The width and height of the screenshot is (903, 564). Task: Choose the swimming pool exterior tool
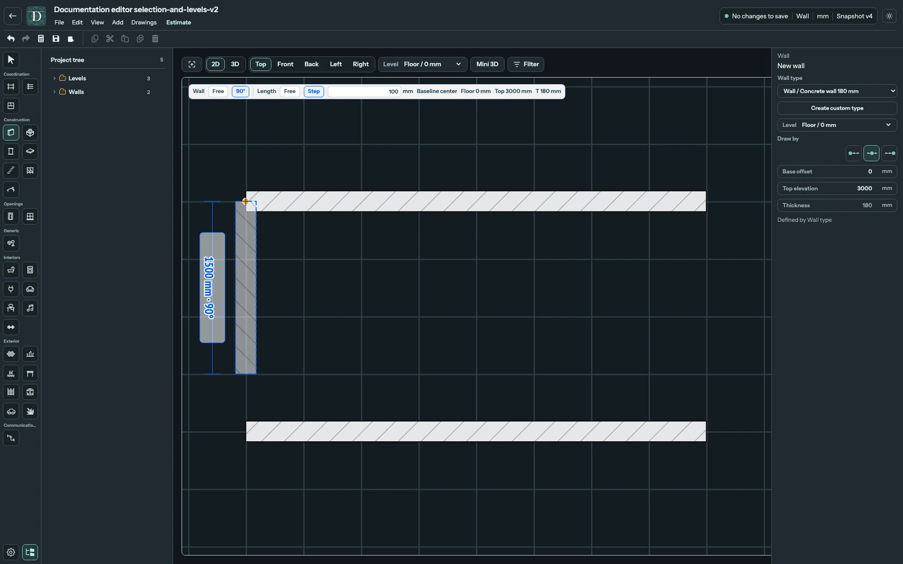coord(11,373)
